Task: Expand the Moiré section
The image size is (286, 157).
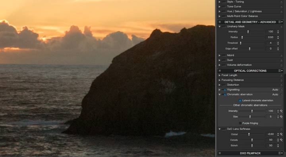Action: click(219, 55)
